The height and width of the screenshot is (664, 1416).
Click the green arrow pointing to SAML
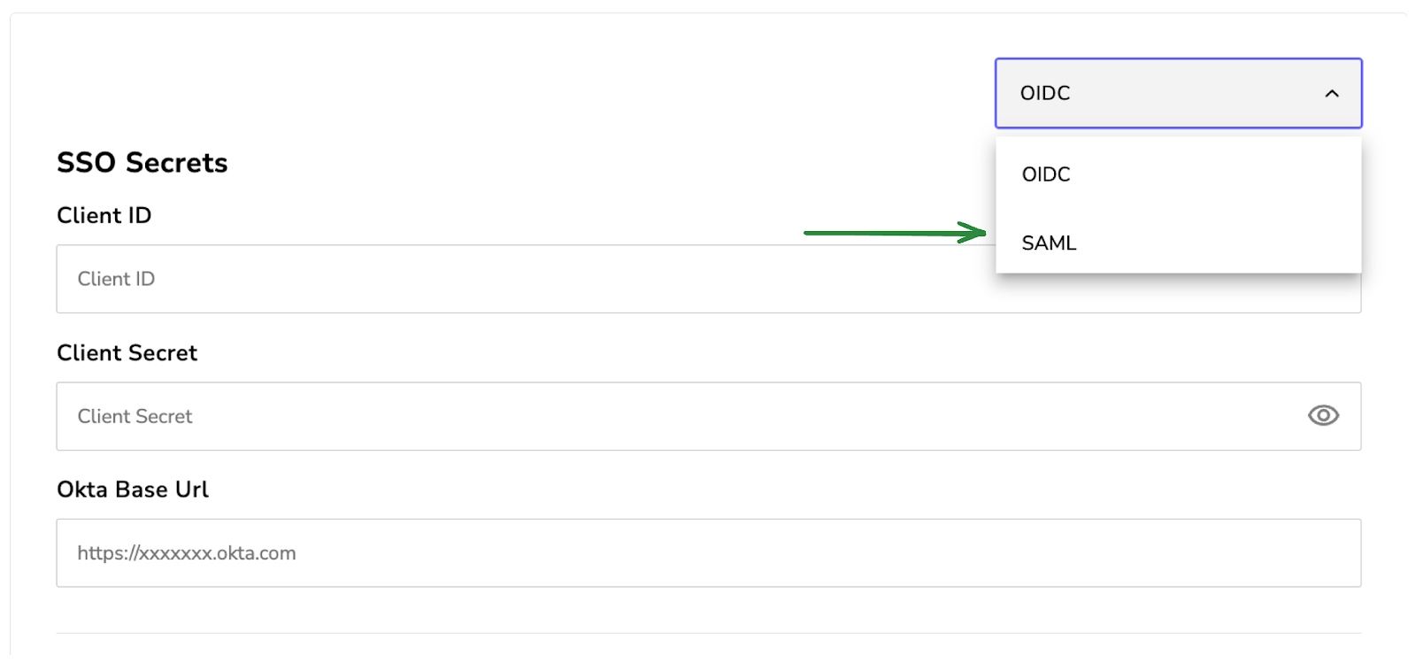pos(895,233)
